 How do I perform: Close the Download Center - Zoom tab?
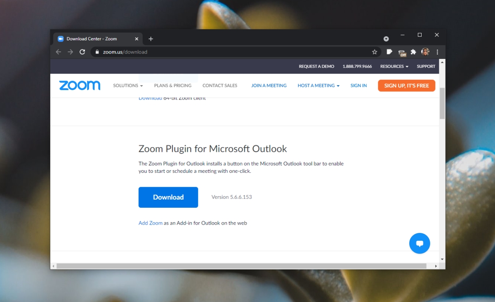point(137,39)
